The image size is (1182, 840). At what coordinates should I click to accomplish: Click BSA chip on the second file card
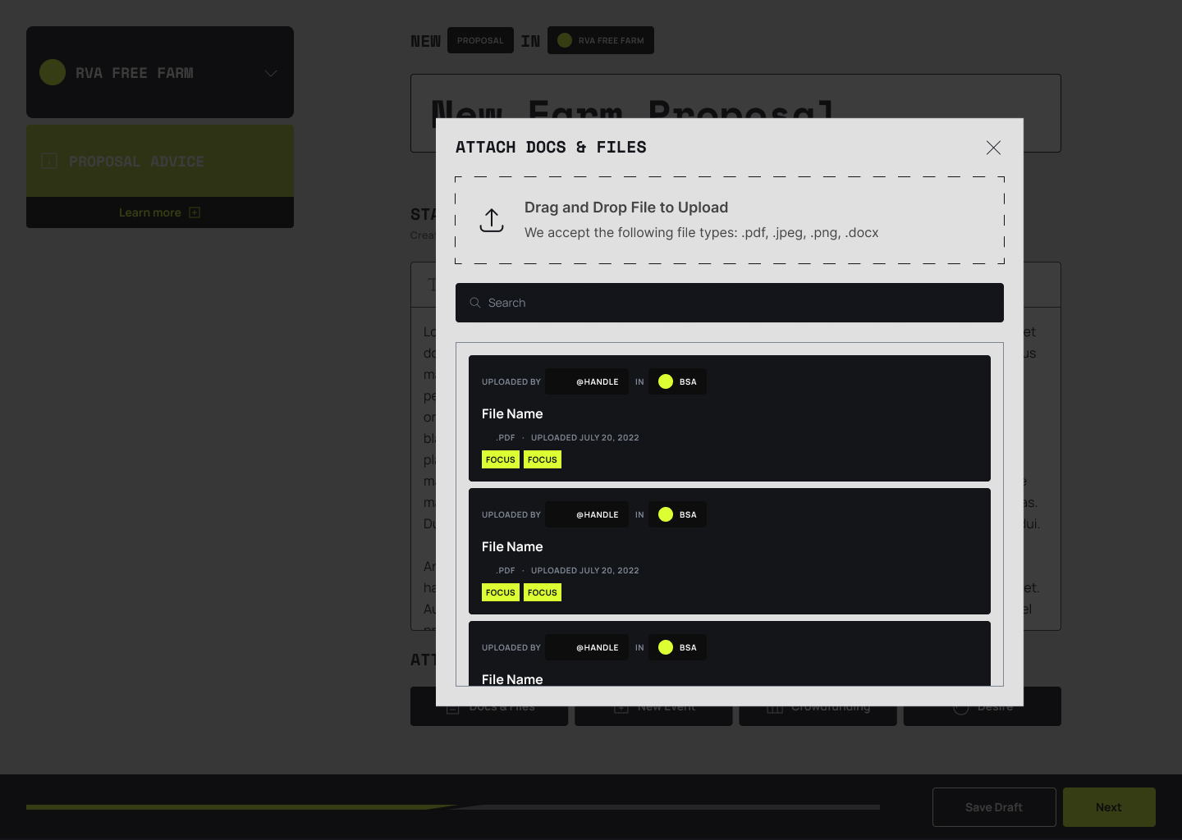(677, 514)
